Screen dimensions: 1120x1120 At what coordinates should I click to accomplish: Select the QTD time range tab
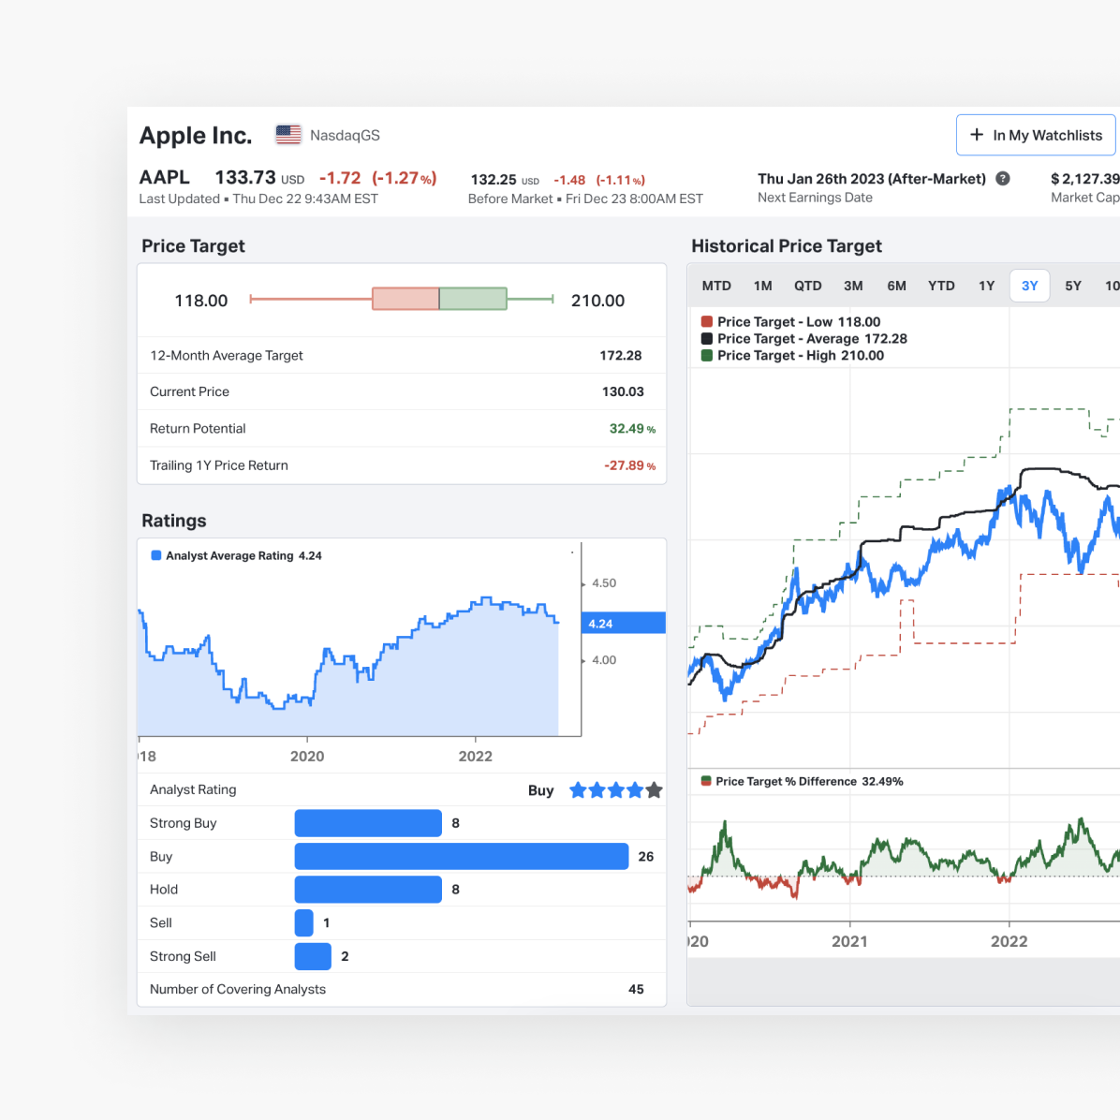pyautogui.click(x=807, y=286)
